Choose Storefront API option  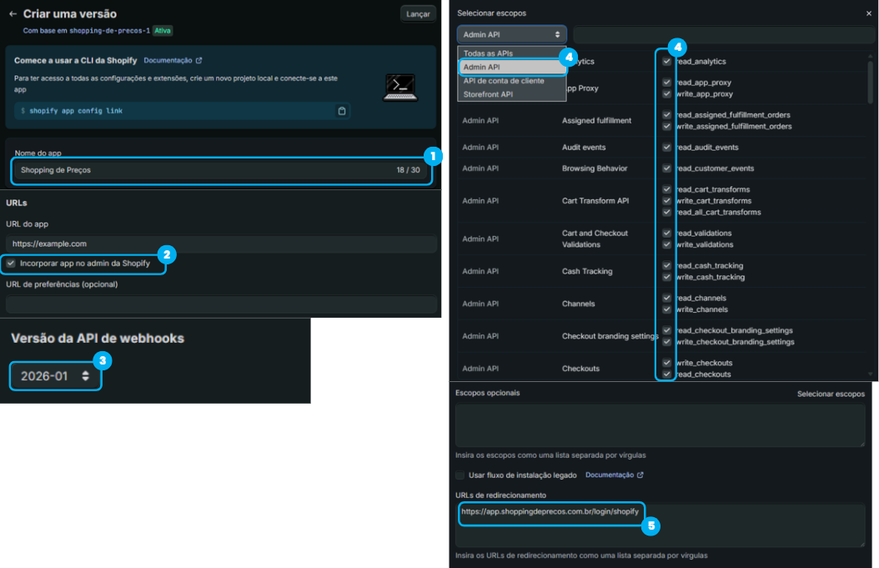(x=512, y=94)
